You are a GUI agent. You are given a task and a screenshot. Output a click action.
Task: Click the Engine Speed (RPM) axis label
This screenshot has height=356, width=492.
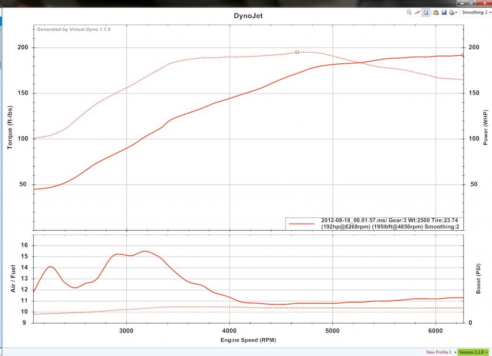(248, 340)
